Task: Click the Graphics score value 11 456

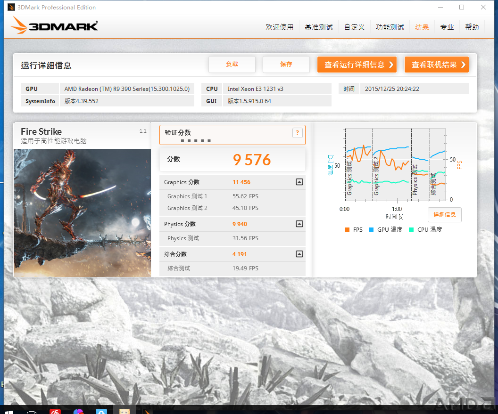Action: [241, 182]
